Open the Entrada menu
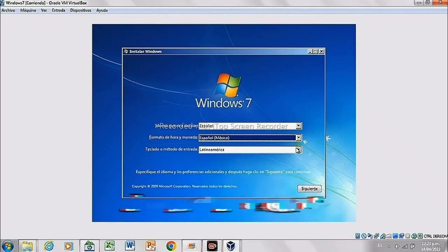The height and width of the screenshot is (252, 448). coord(58,10)
